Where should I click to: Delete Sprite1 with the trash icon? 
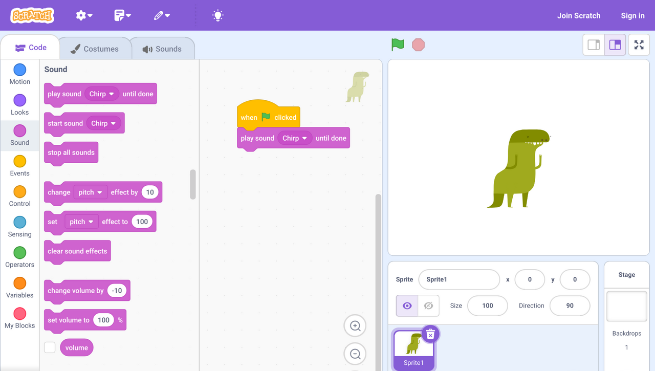430,334
